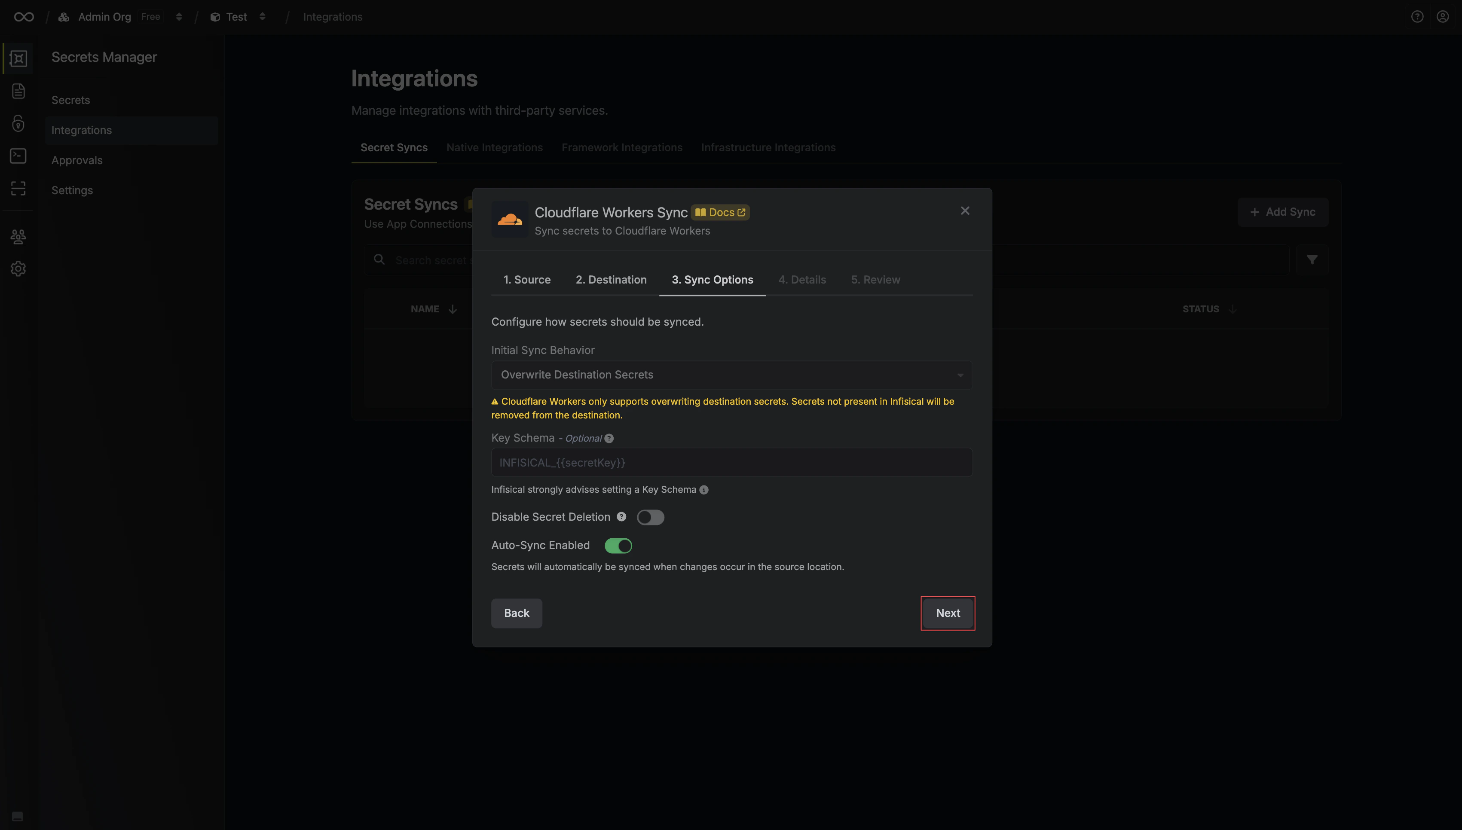The height and width of the screenshot is (830, 1462).
Task: Open the scan icon in the left rail
Action: tap(18, 188)
